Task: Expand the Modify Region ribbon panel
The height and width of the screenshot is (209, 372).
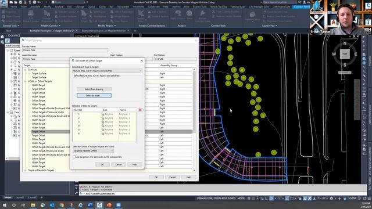Action: coord(107,26)
